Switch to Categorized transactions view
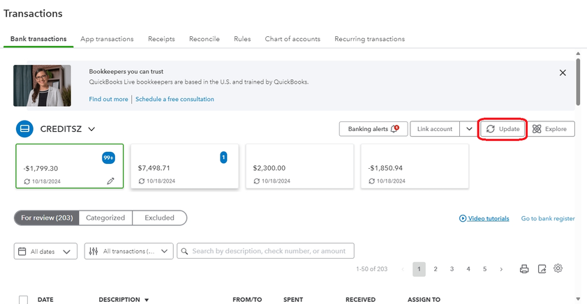 coord(105,218)
